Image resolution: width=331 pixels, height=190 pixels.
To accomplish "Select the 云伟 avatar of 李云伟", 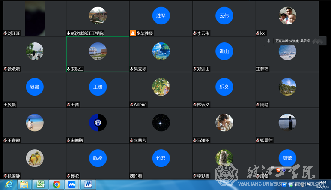I will point(224,16).
